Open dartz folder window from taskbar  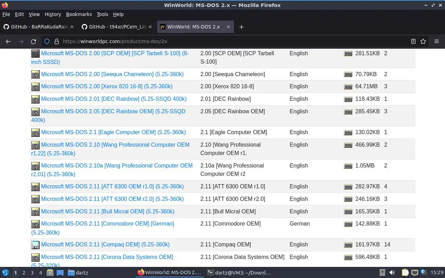pyautogui.click(x=78, y=273)
